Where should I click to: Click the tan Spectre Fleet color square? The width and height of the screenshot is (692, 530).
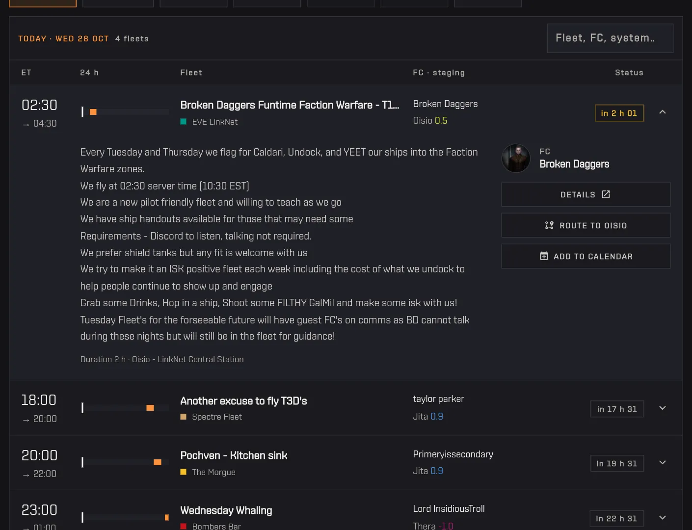[x=183, y=417]
